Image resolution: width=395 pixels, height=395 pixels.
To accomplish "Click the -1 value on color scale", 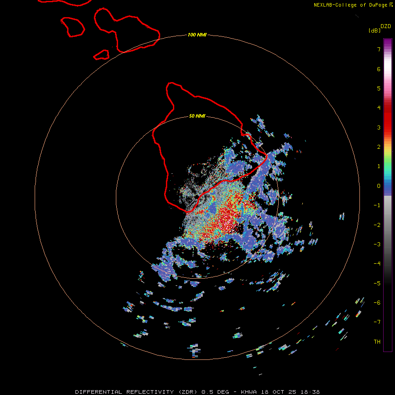I will pyautogui.click(x=377, y=205).
